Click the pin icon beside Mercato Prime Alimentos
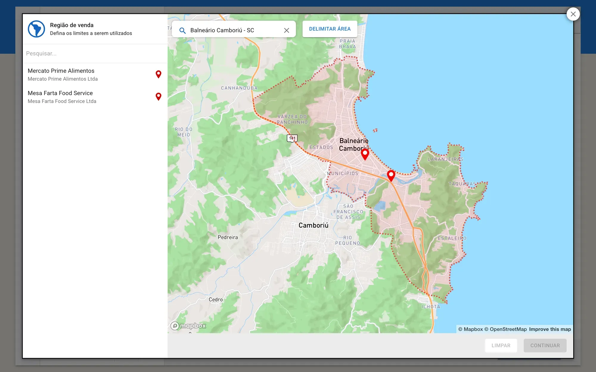 159,74
